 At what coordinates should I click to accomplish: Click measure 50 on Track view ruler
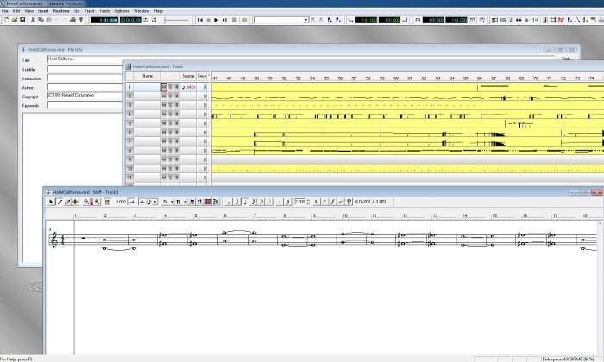tap(256, 78)
